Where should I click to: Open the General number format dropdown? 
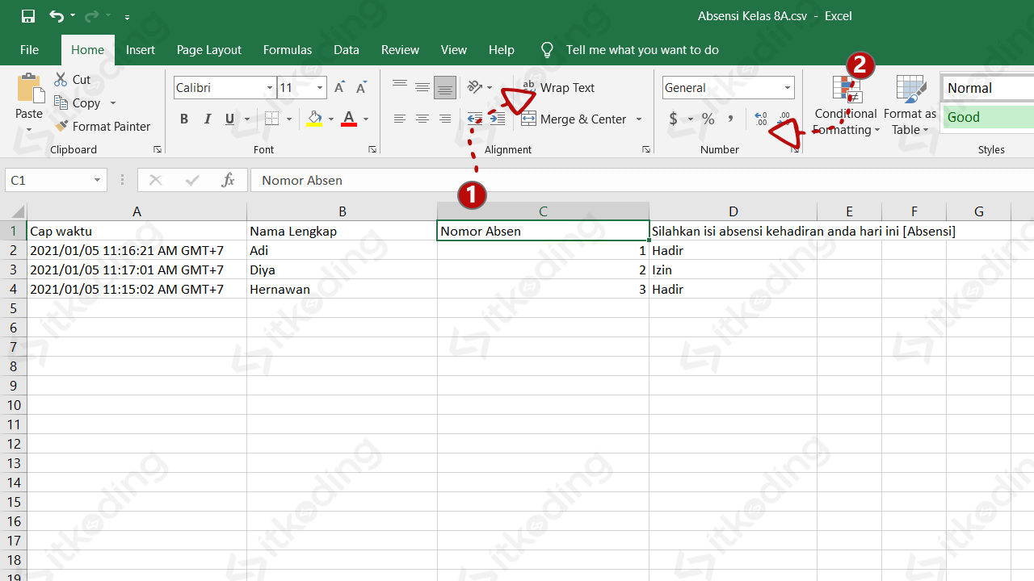pos(787,87)
